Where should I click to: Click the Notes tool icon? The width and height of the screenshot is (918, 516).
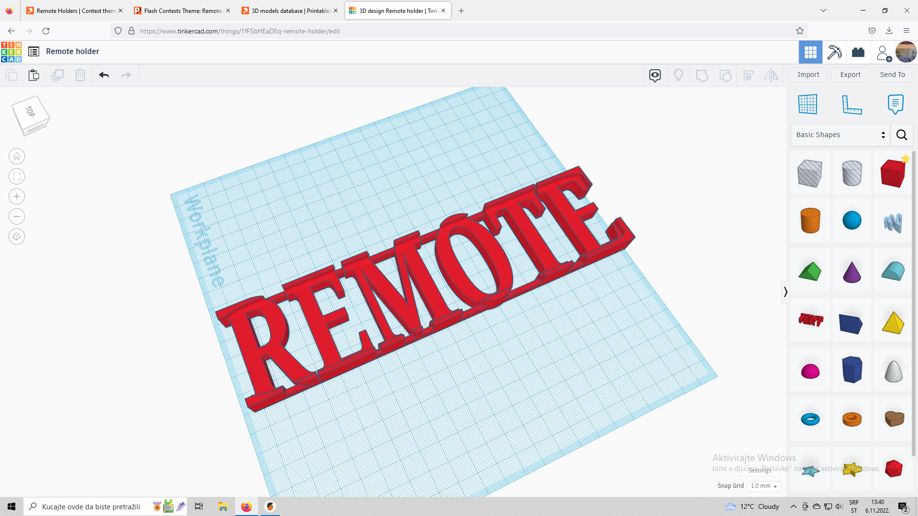tap(896, 104)
